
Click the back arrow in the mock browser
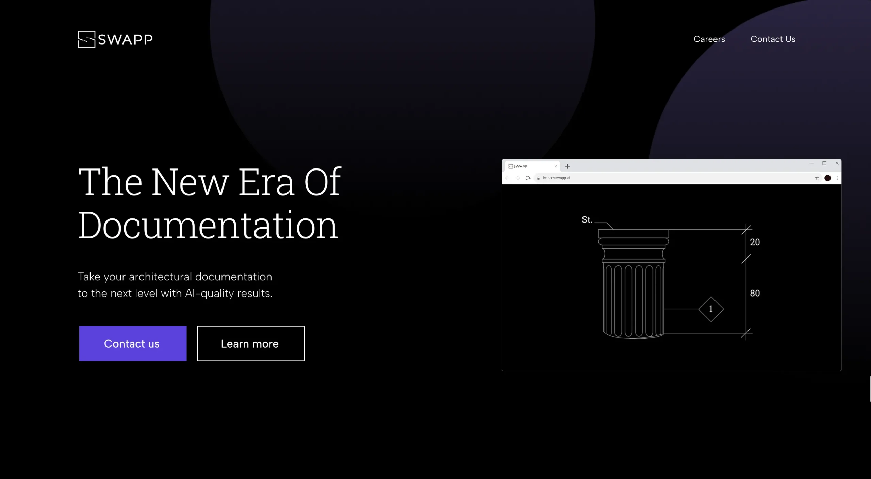coord(507,178)
